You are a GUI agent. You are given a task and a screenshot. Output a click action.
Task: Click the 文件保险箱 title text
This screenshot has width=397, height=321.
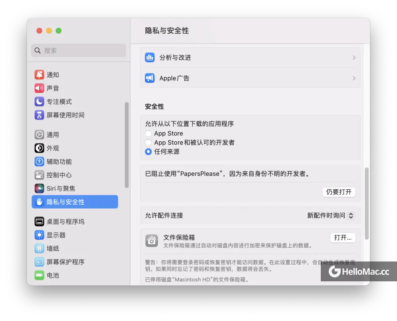(179, 237)
